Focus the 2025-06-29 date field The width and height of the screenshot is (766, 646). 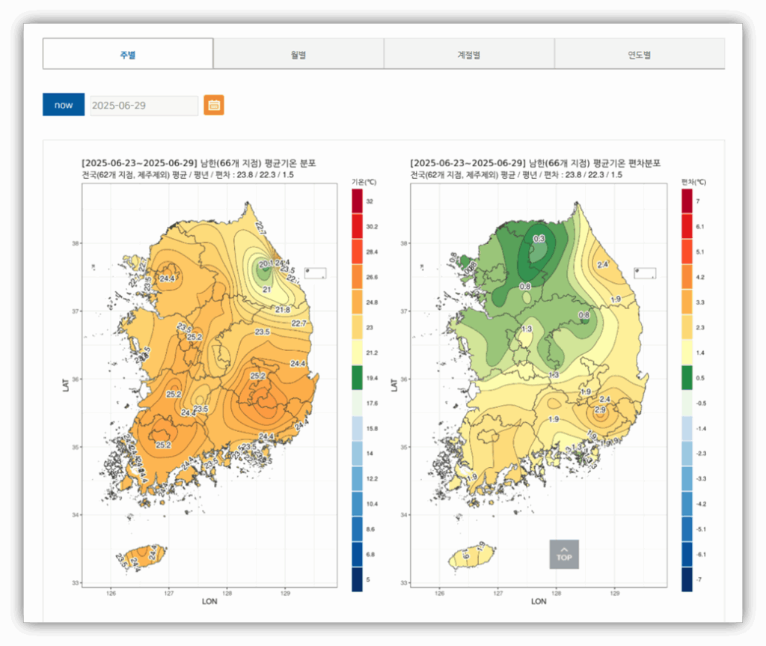point(144,105)
